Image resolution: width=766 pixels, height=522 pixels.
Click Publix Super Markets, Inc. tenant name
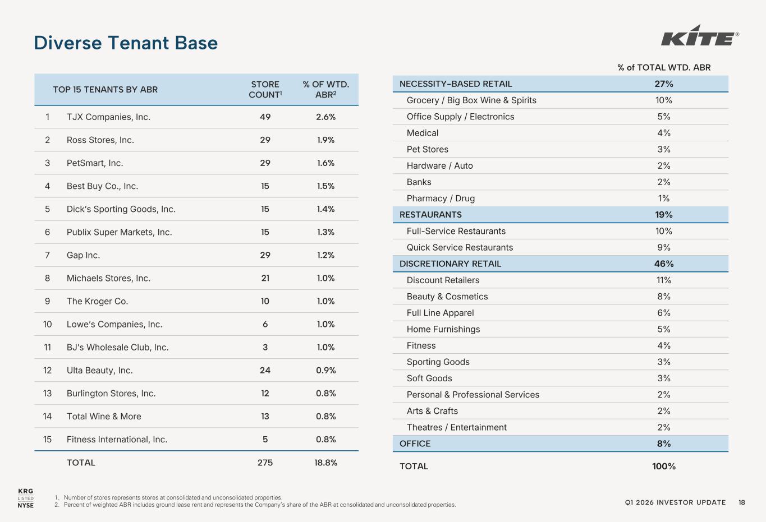pos(119,232)
